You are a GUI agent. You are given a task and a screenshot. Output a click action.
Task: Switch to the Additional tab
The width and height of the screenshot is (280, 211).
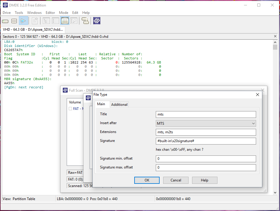[x=119, y=104]
